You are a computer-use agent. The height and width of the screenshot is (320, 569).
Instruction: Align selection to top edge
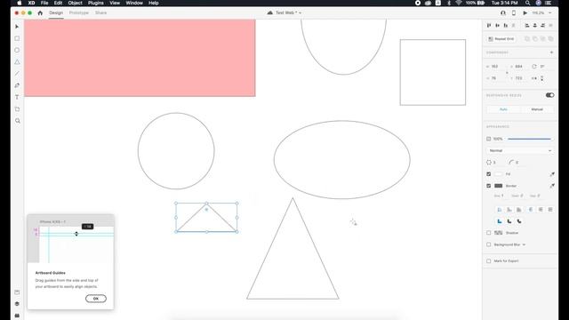click(x=489, y=26)
